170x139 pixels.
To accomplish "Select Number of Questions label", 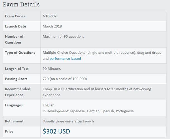I will [14, 39].
